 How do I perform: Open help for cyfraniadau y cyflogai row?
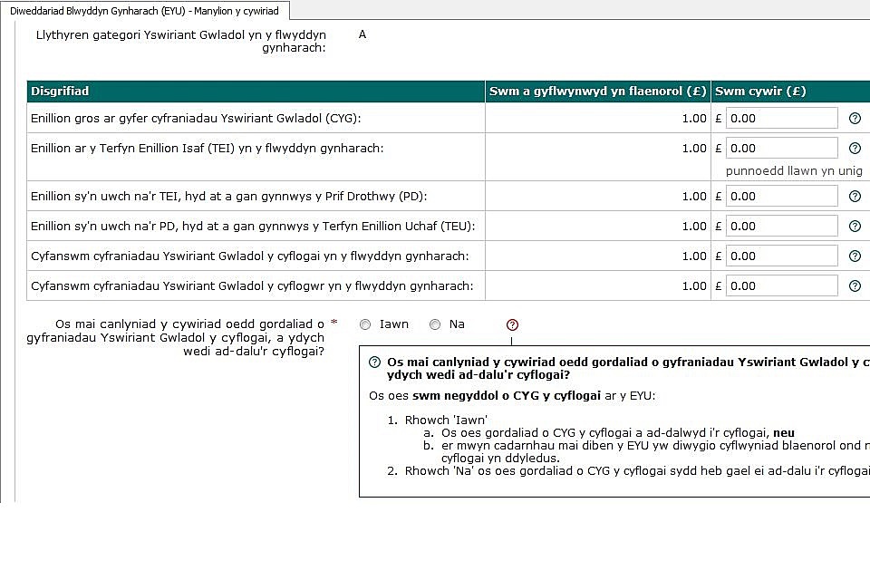tap(855, 256)
